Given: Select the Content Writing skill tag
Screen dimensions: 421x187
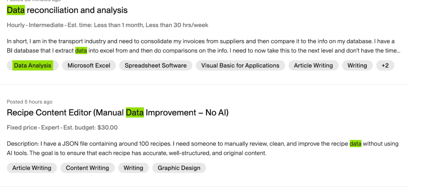Looking at the screenshot, I should (x=87, y=168).
